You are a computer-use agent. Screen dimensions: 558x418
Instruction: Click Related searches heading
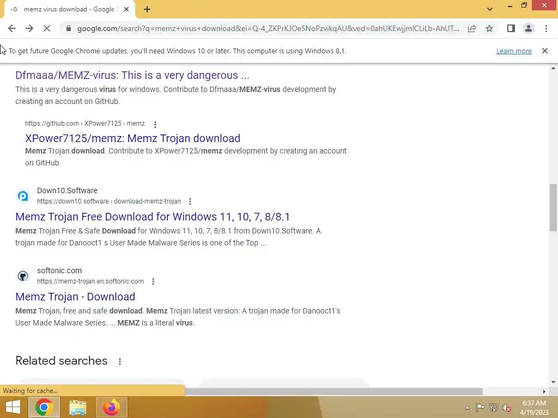[61, 361]
